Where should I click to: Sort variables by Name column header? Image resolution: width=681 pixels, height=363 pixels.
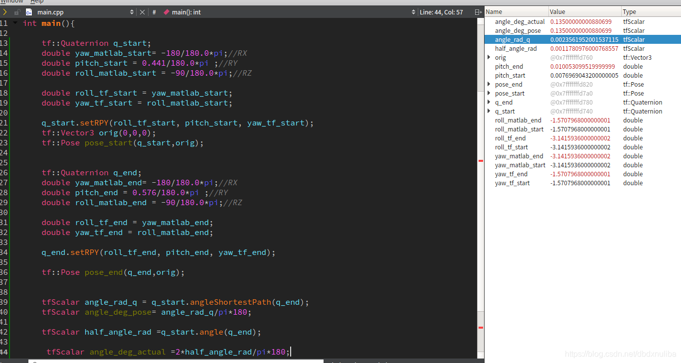[x=516, y=12]
